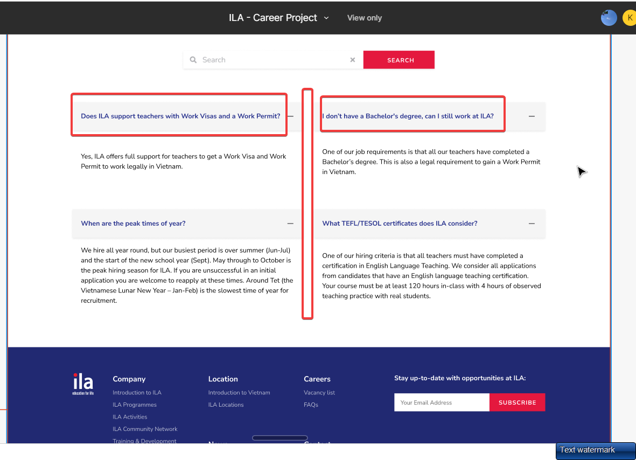Click the 'Does ILA support teachers with Work Visas' heading
636x460 pixels.
coord(180,116)
